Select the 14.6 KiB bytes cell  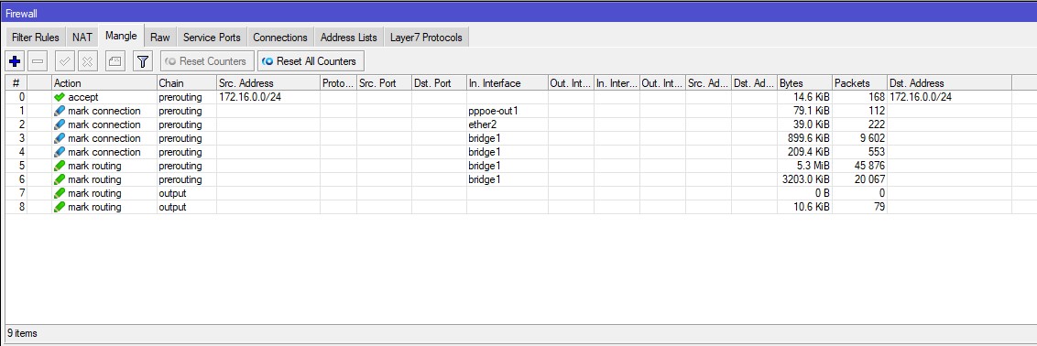(804, 97)
